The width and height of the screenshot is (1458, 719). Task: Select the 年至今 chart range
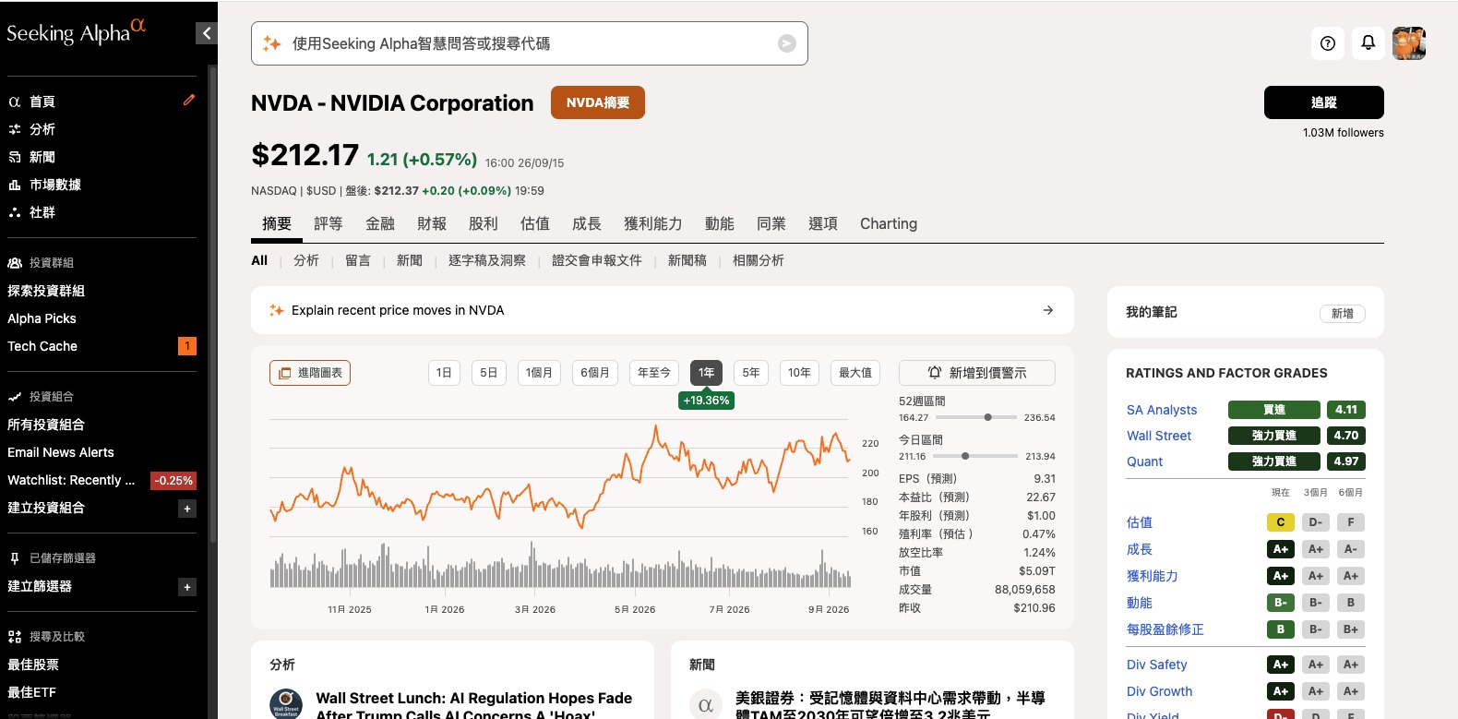(x=654, y=373)
